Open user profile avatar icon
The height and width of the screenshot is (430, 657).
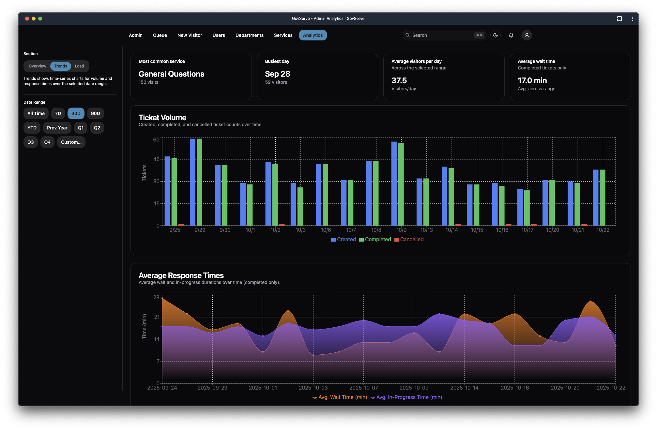click(527, 35)
